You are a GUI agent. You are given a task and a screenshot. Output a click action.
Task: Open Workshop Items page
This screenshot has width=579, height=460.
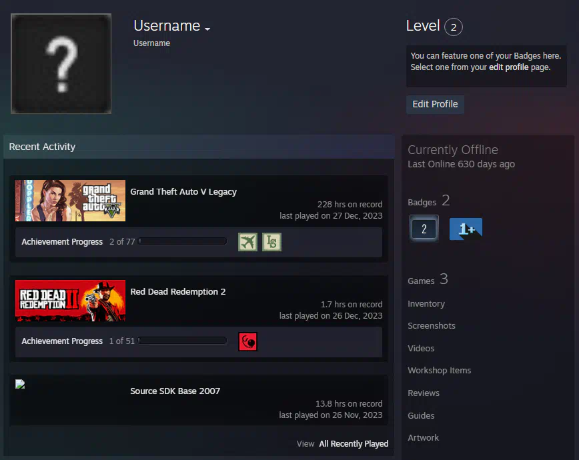tap(440, 370)
